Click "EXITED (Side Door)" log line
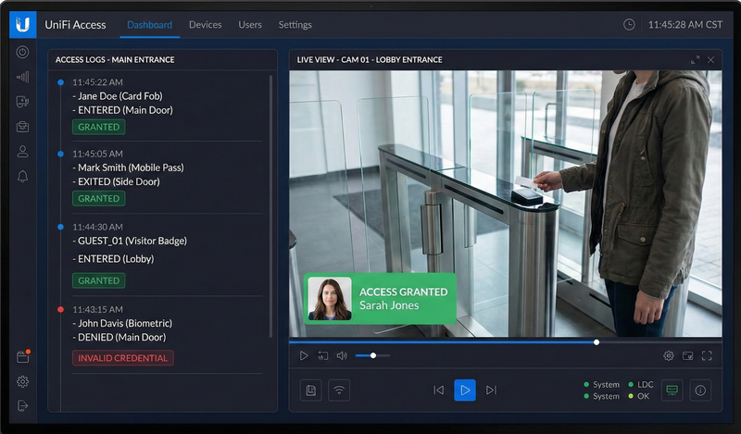 coord(119,181)
